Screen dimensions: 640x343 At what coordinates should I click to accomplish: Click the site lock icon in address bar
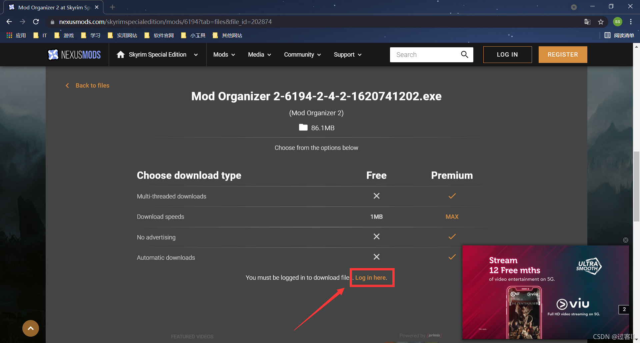pyautogui.click(x=52, y=22)
